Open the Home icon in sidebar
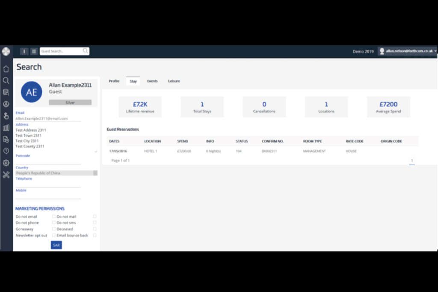The height and width of the screenshot is (292, 438). click(x=6, y=69)
